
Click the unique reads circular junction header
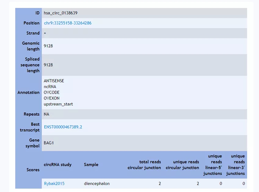coord(182,165)
